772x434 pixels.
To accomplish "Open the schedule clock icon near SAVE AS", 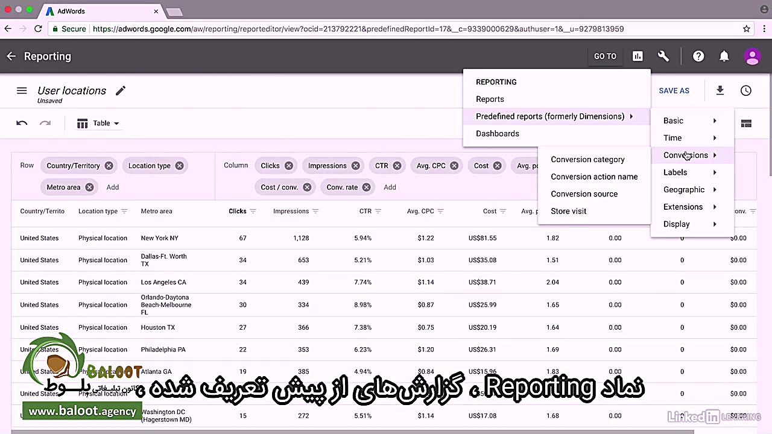I will 746,90.
